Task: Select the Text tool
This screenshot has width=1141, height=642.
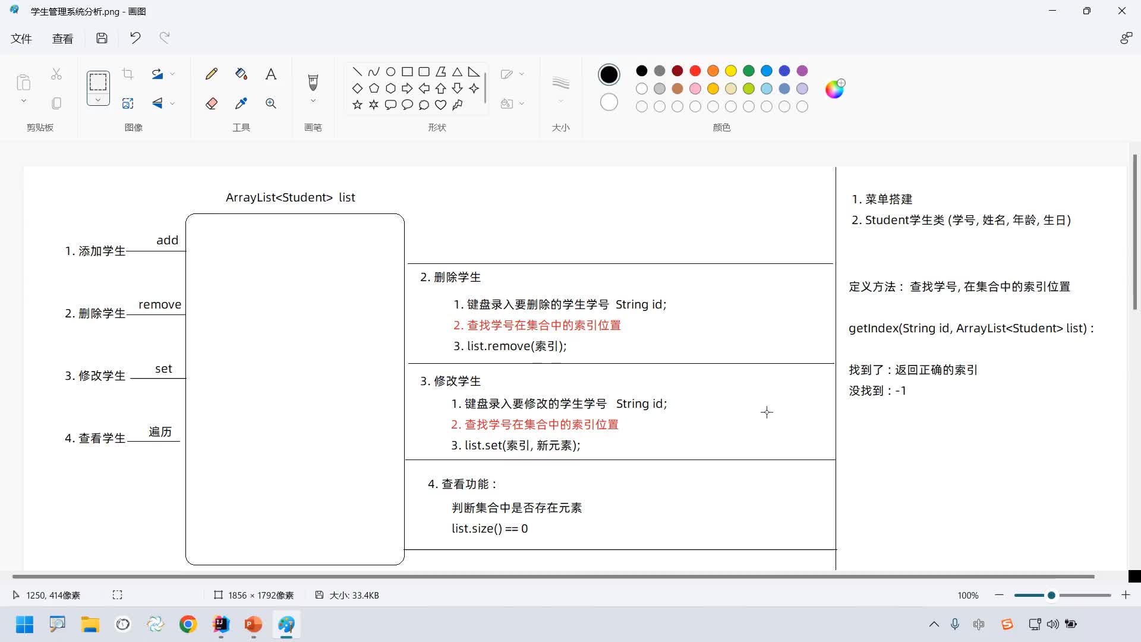Action: 270,74
